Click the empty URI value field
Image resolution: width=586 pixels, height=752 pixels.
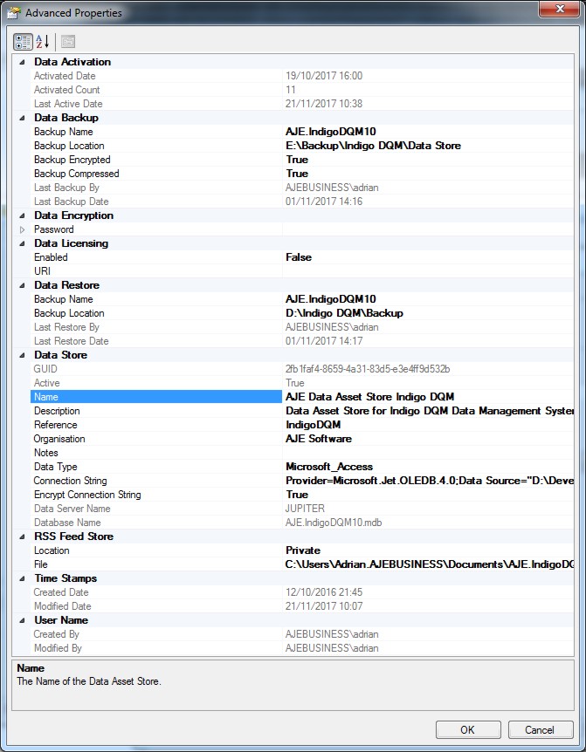coord(419,271)
